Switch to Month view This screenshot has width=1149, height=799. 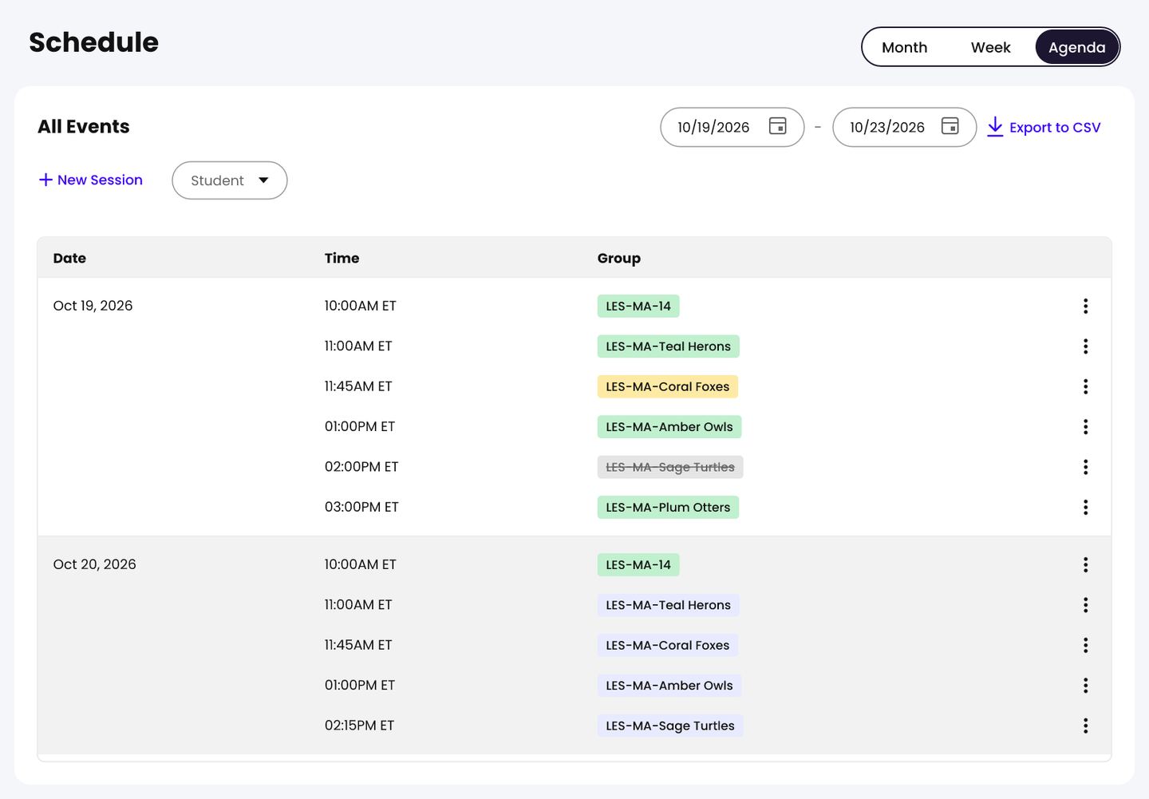pyautogui.click(x=904, y=47)
